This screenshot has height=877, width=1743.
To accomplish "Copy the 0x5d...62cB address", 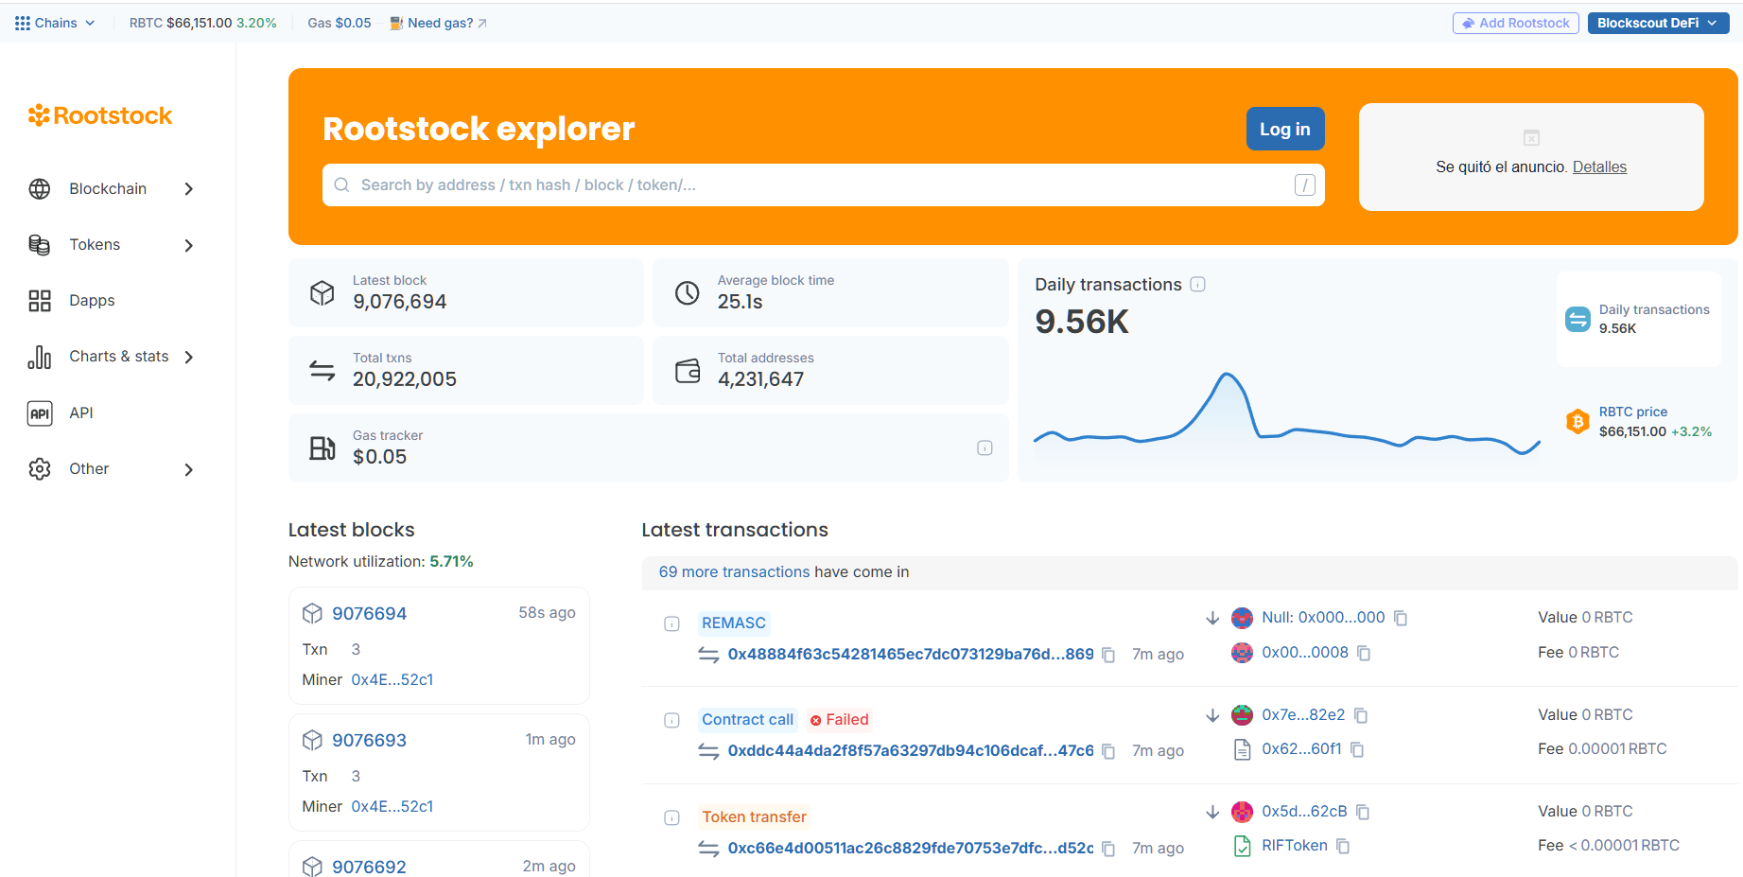I will pos(1363,812).
